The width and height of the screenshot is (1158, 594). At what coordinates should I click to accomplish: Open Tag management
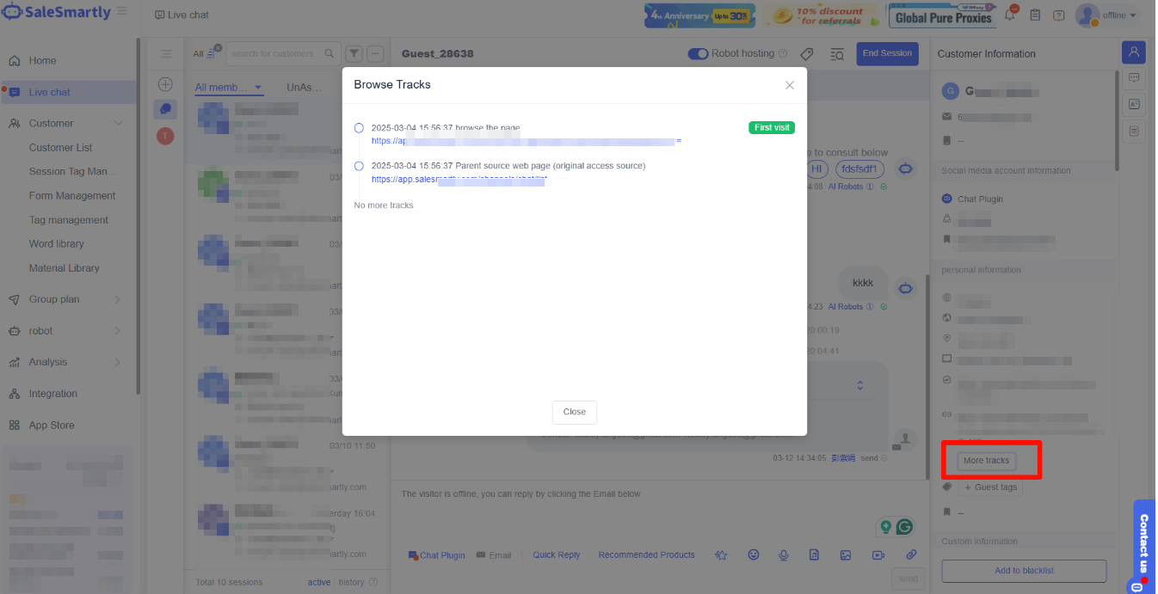pos(69,220)
